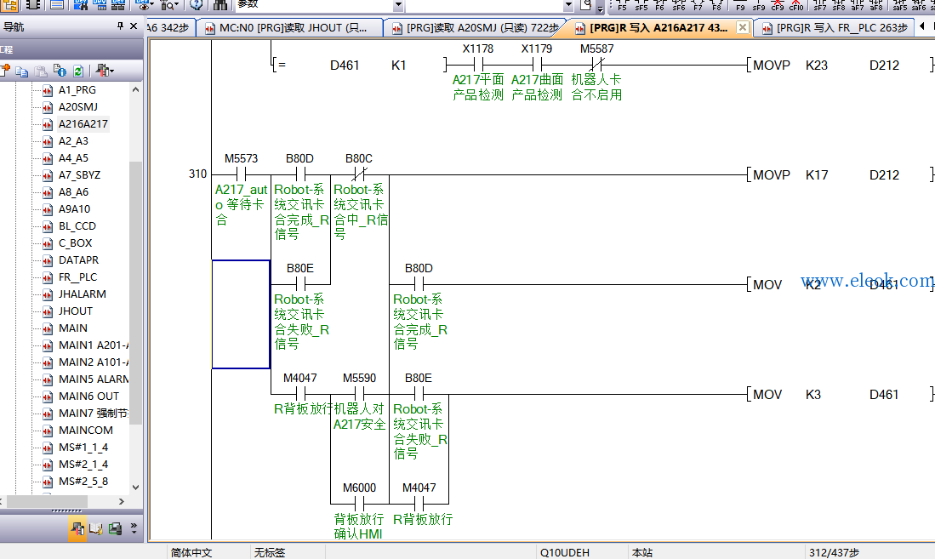
Task: Click the Q10UDEH entry in the status bar
Action: (565, 552)
